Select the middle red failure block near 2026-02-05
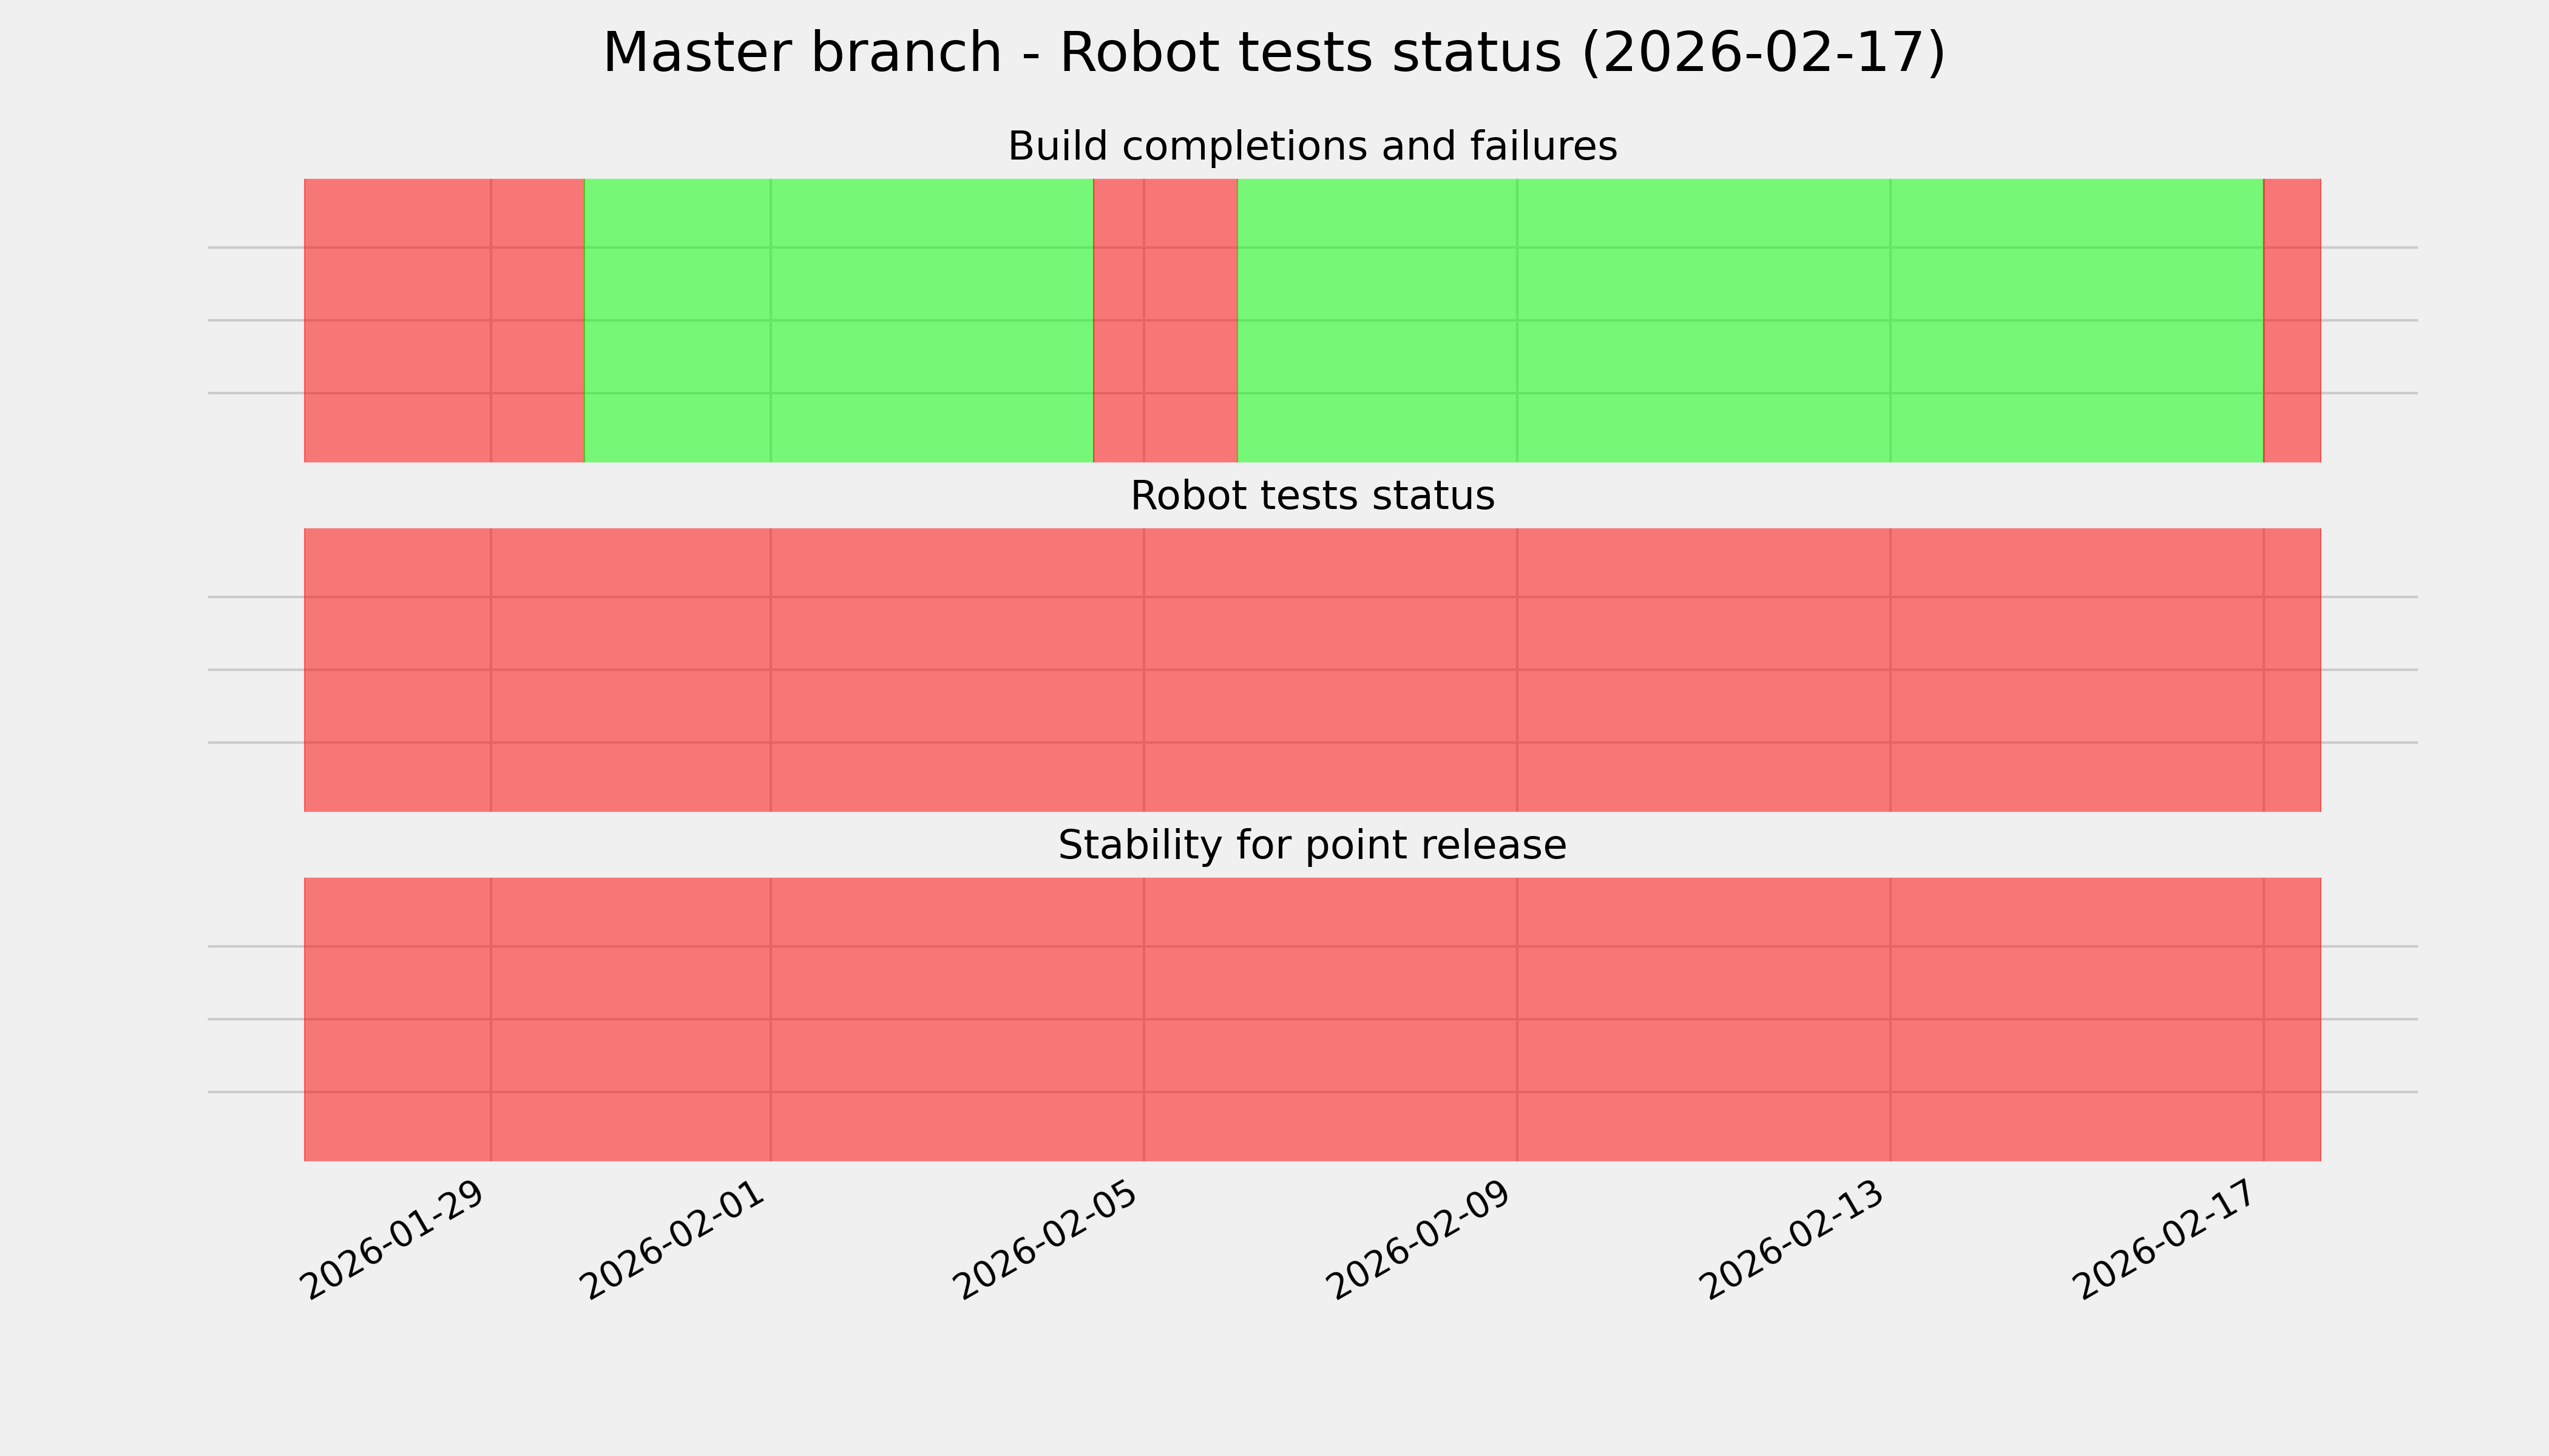This screenshot has height=1456, width=2549. coord(1165,320)
